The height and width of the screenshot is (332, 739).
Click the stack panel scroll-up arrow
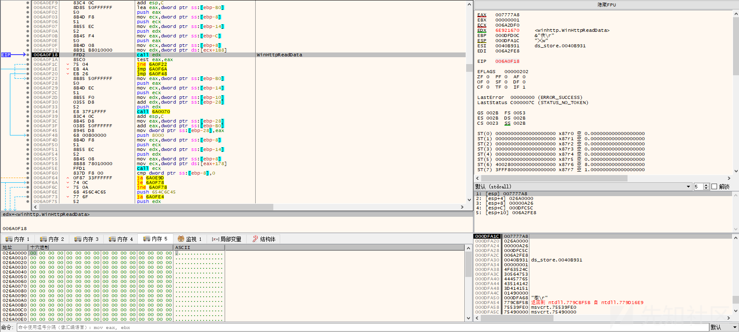(736, 237)
